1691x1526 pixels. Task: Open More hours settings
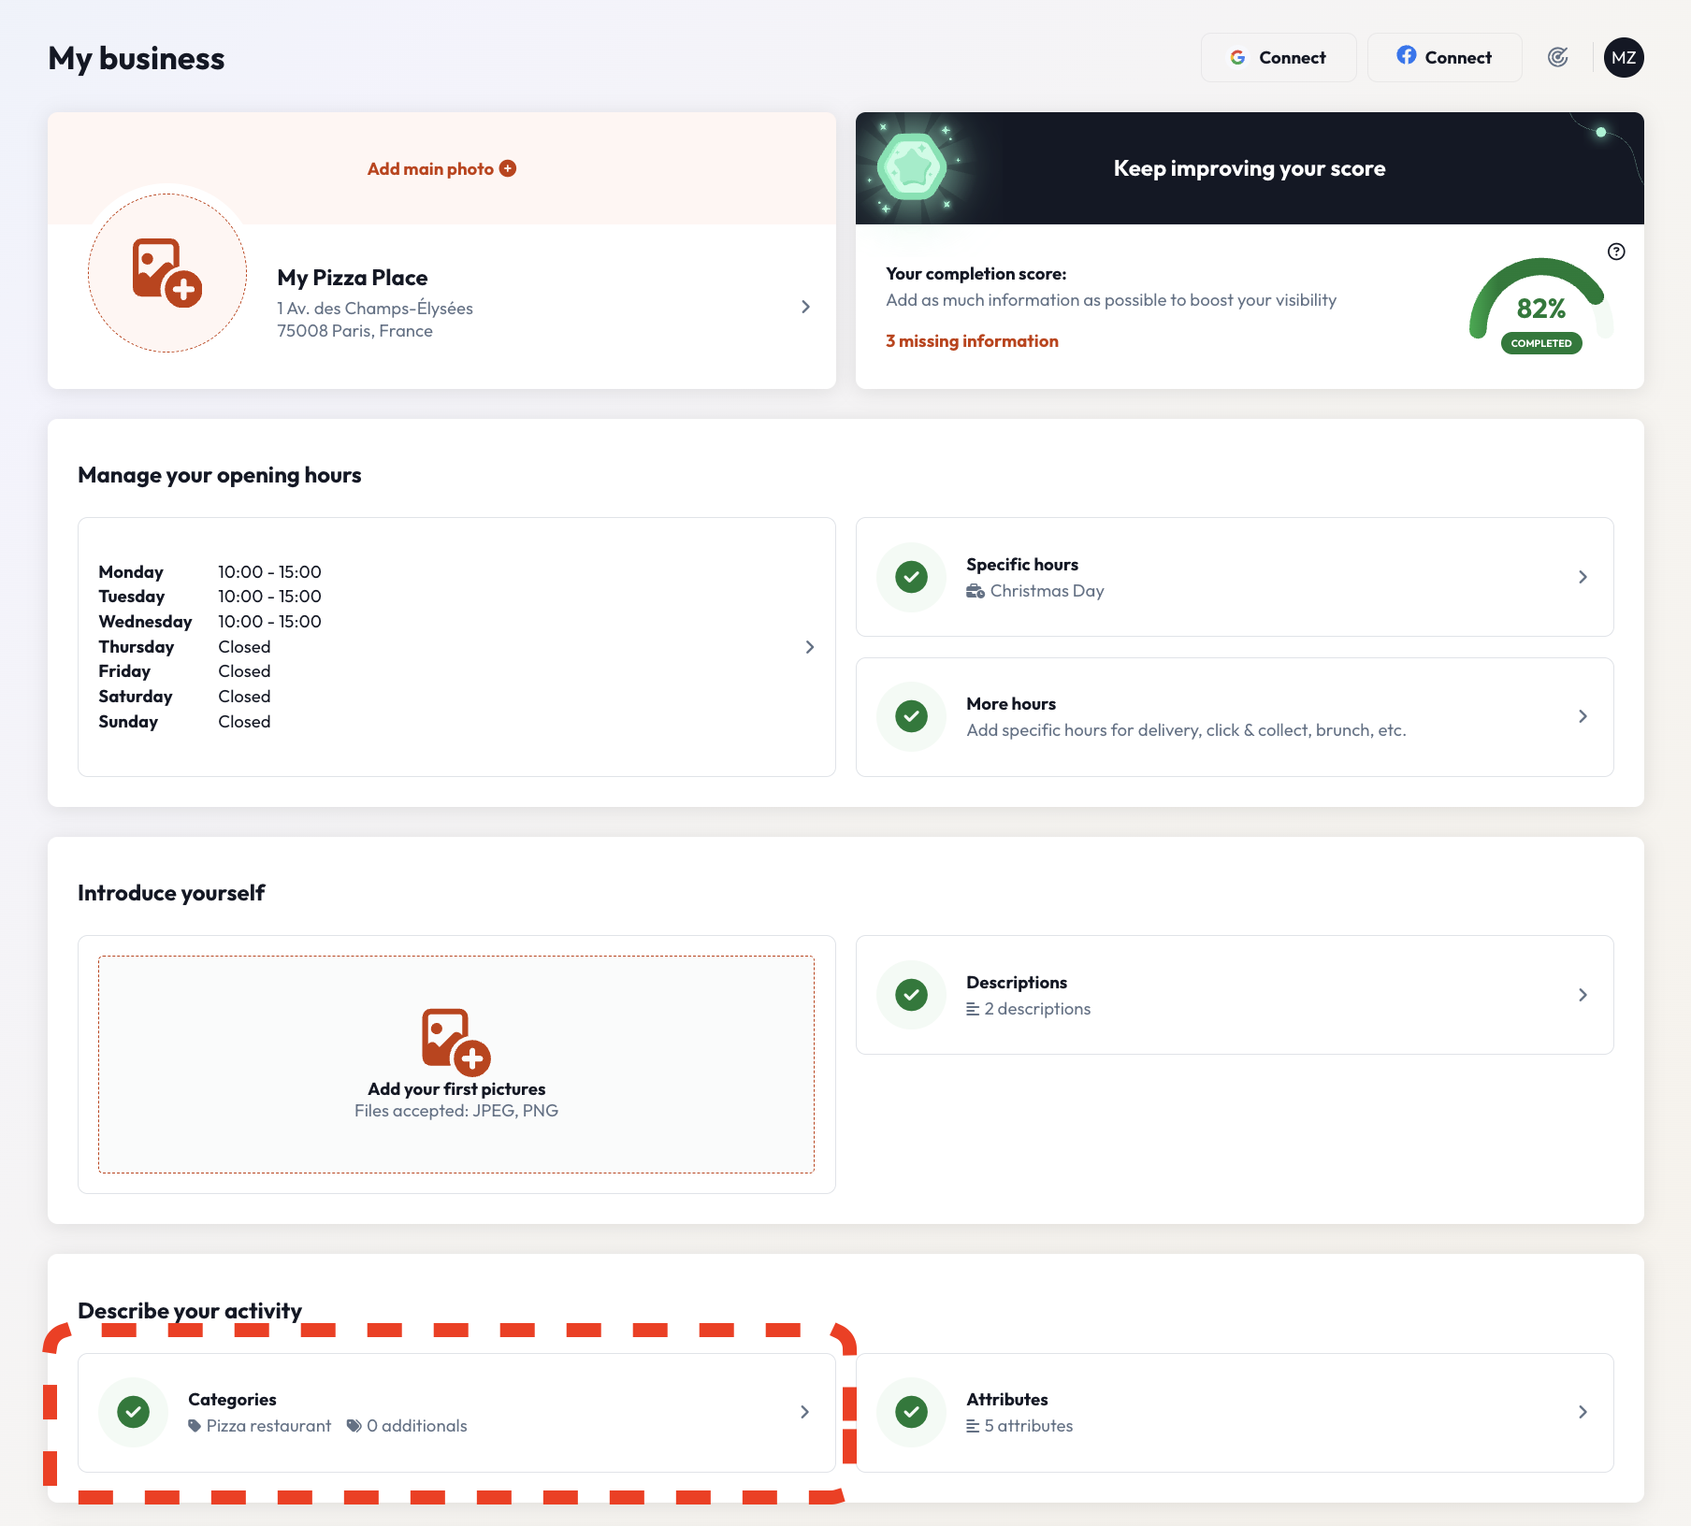pyautogui.click(x=1583, y=716)
